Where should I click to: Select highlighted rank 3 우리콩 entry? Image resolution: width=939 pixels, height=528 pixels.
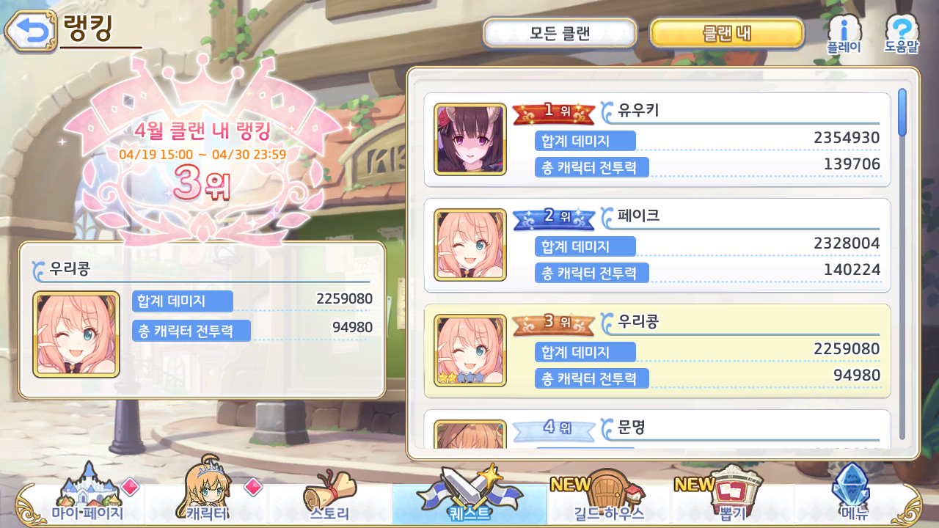point(657,351)
